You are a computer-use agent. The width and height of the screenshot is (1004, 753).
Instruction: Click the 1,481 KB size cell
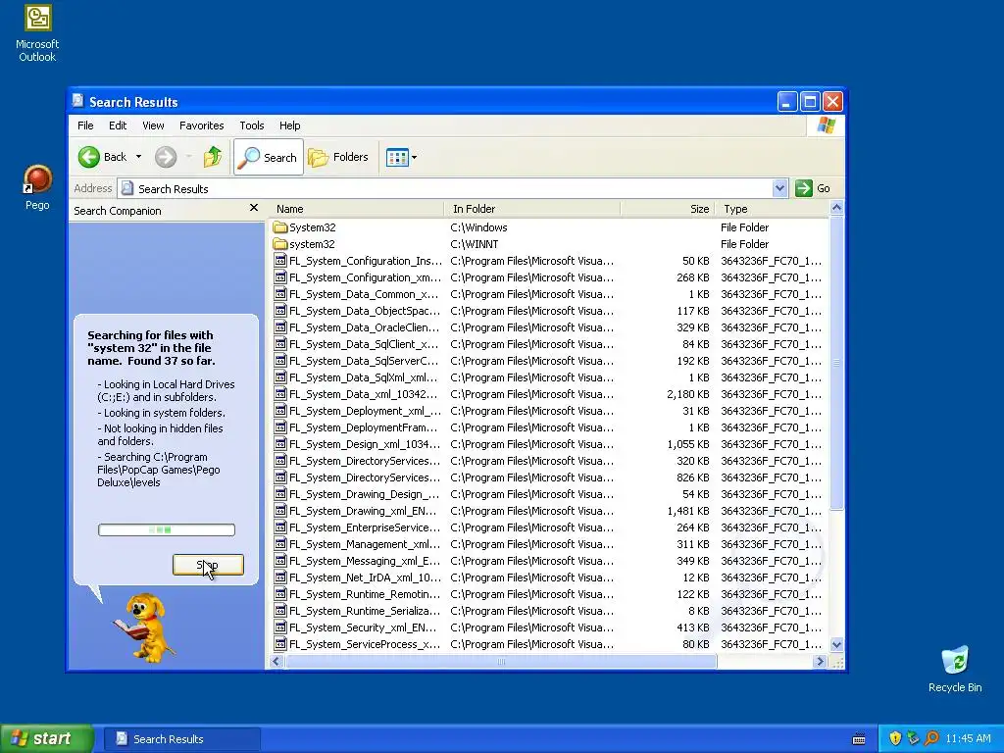point(687,511)
